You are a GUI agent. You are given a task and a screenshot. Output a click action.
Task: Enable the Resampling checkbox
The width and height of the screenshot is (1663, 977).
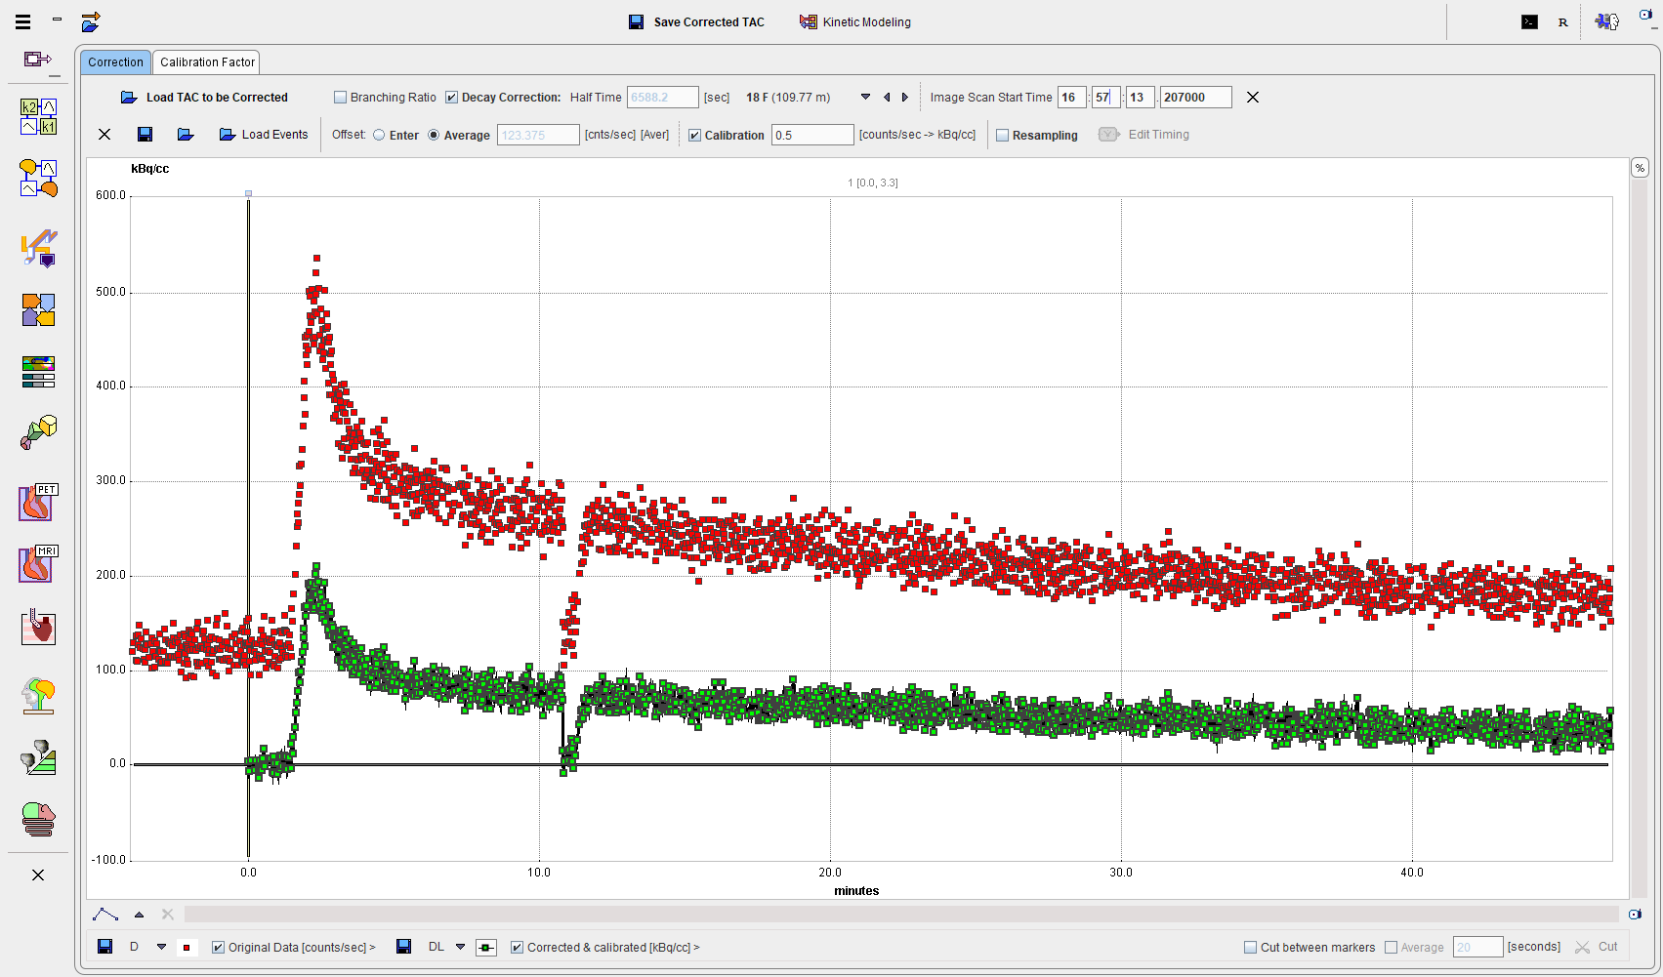tap(1002, 136)
